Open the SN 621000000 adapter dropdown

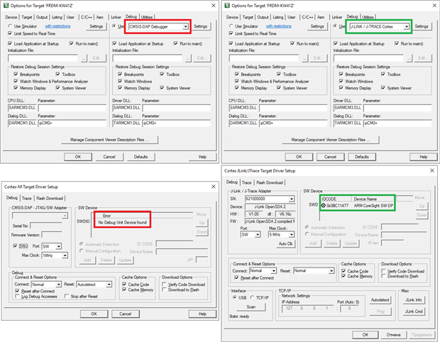[292, 199]
